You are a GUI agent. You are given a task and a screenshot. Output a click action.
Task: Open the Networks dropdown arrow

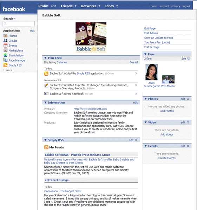click(99, 6)
